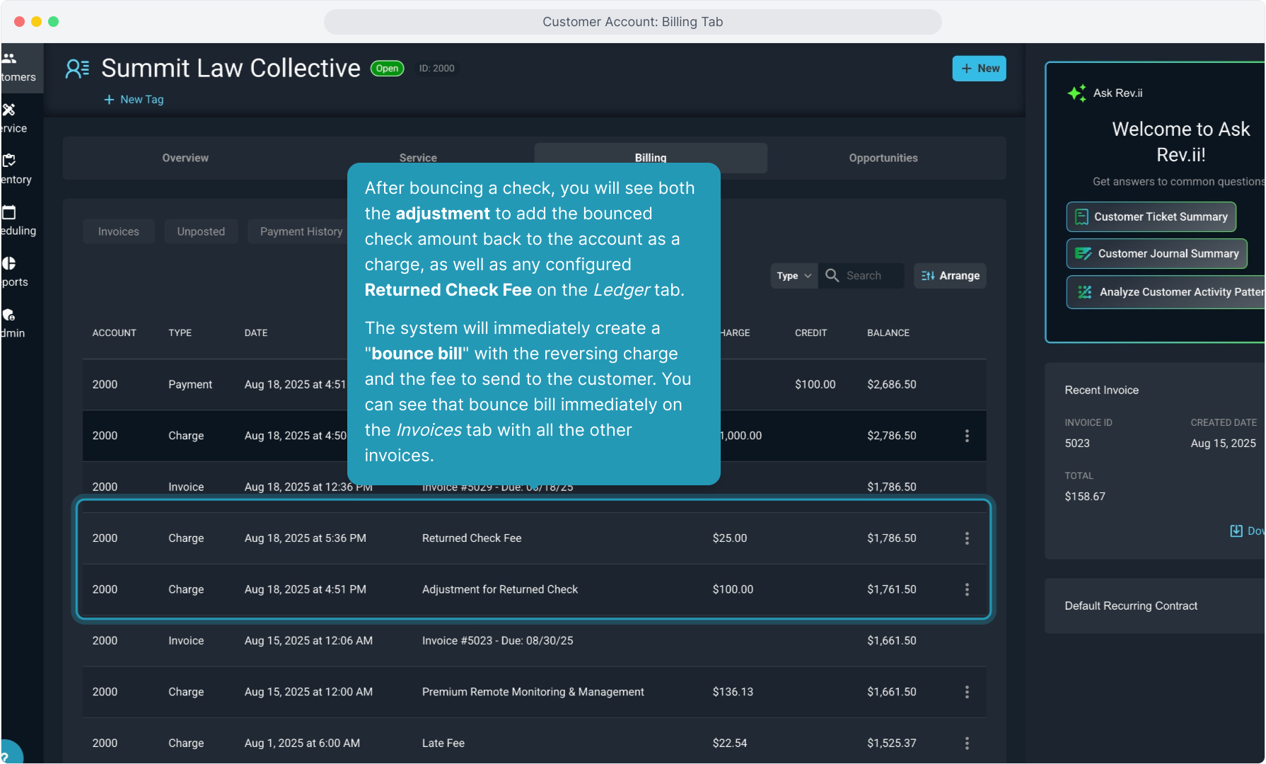Open the Customers sidebar icon
This screenshot has width=1266, height=764.
[10, 59]
